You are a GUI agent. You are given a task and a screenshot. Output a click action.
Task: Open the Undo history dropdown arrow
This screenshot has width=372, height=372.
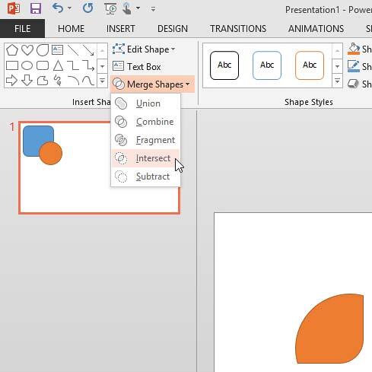[x=69, y=8]
